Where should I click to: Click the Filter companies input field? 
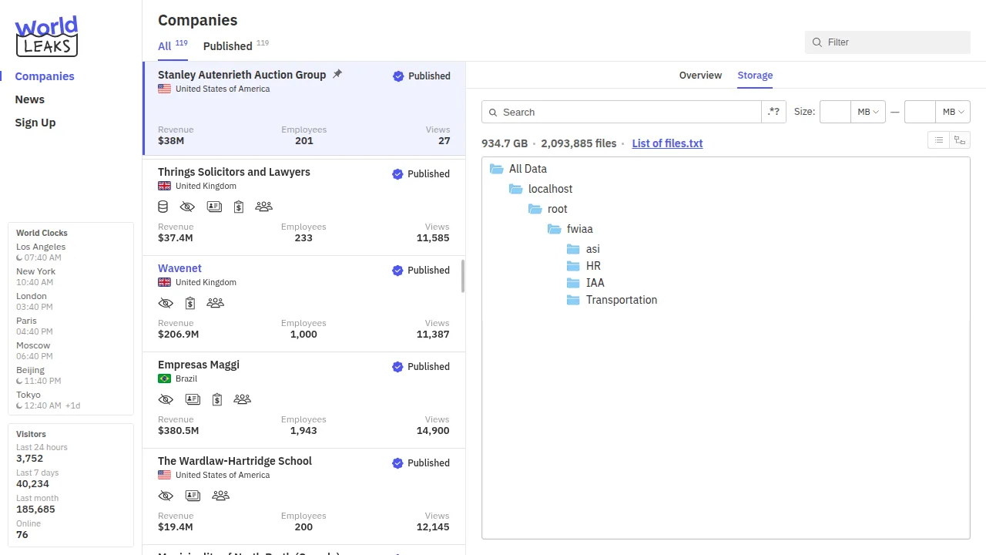[894, 42]
